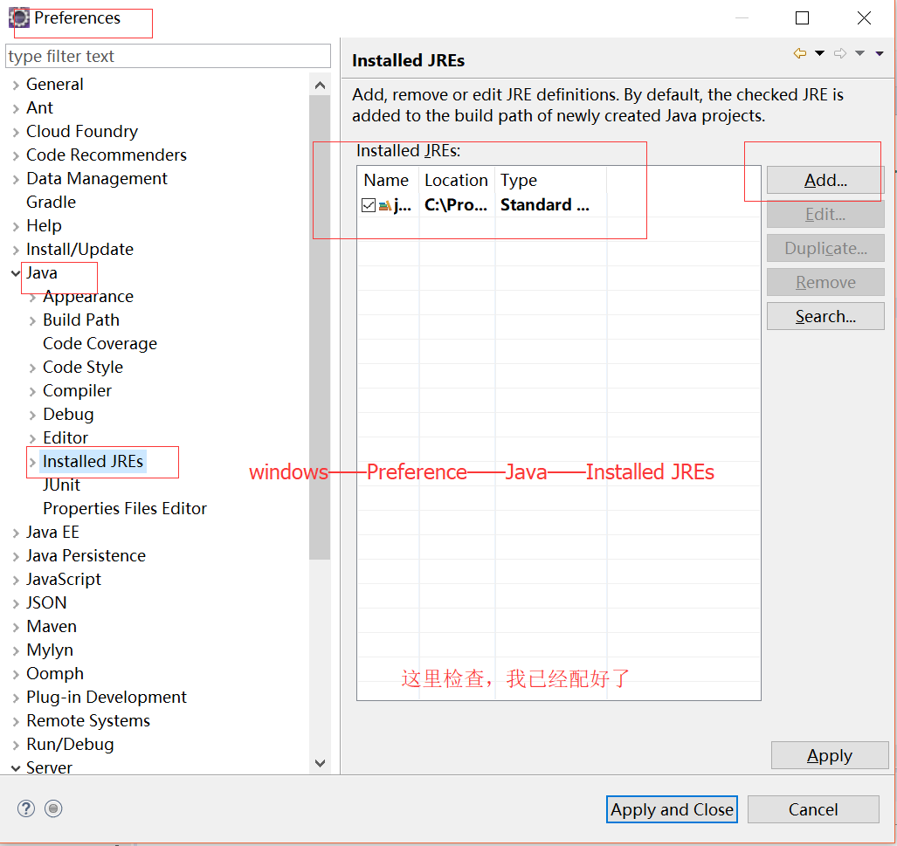The width and height of the screenshot is (897, 846).
Task: Click the JRE library icon in table row
Action: pos(385,205)
